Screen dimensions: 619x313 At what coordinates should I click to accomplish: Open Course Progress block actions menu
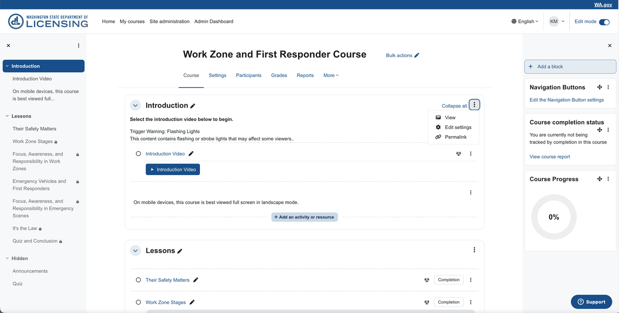(608, 179)
